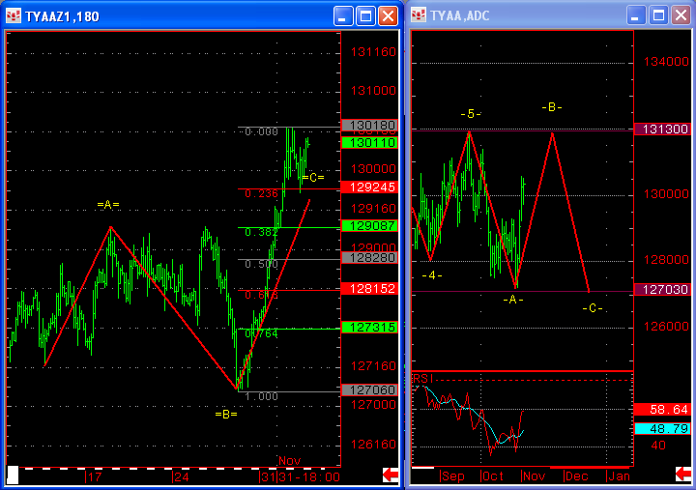
Task: Click the -5- wave label on daily chart
Action: pyautogui.click(x=471, y=114)
